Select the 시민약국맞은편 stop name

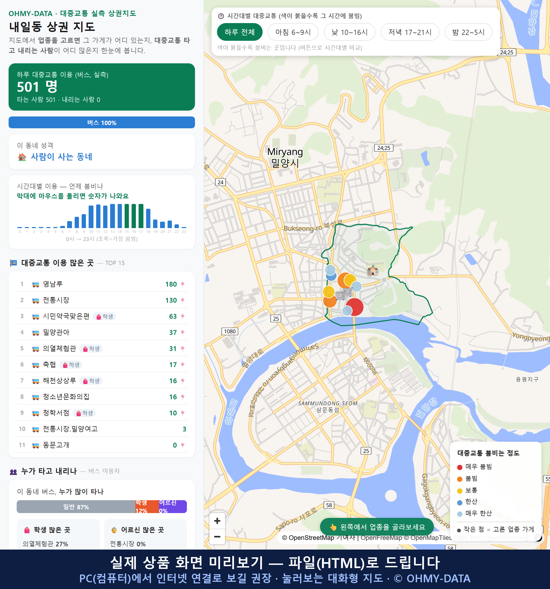click(66, 316)
